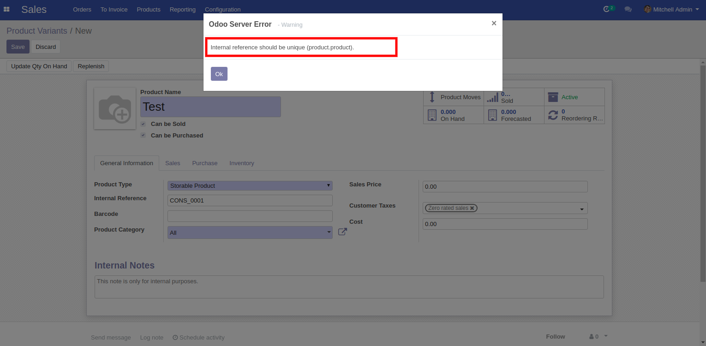Click Update Qty On Hand button

pyautogui.click(x=39, y=66)
